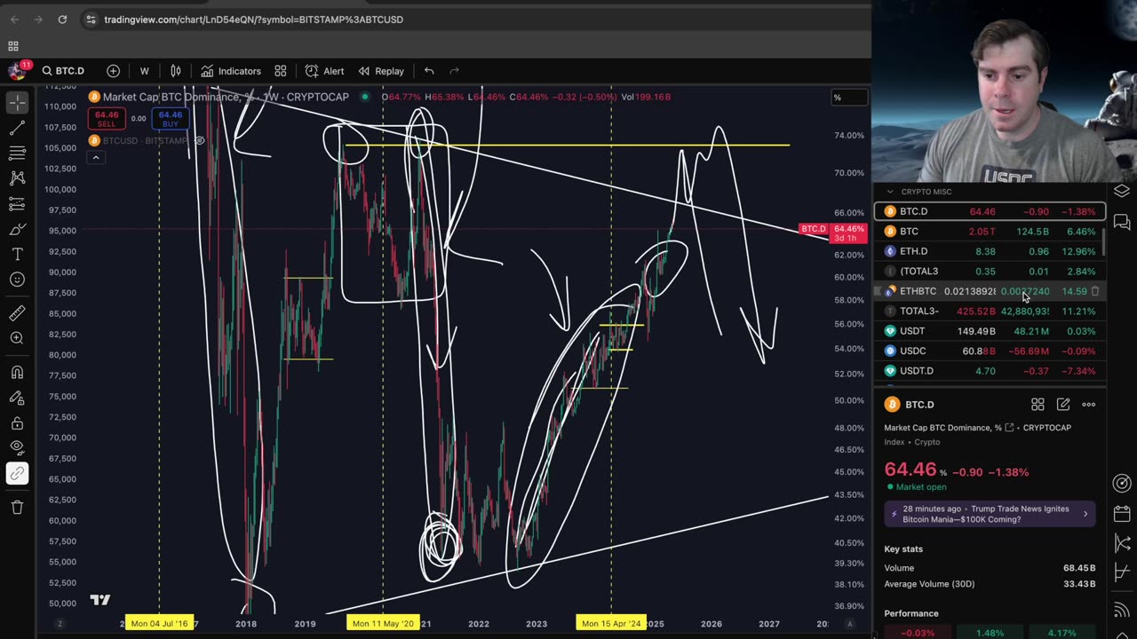Open the chat messages sidebar icon
1137x639 pixels.
[x=1122, y=222]
